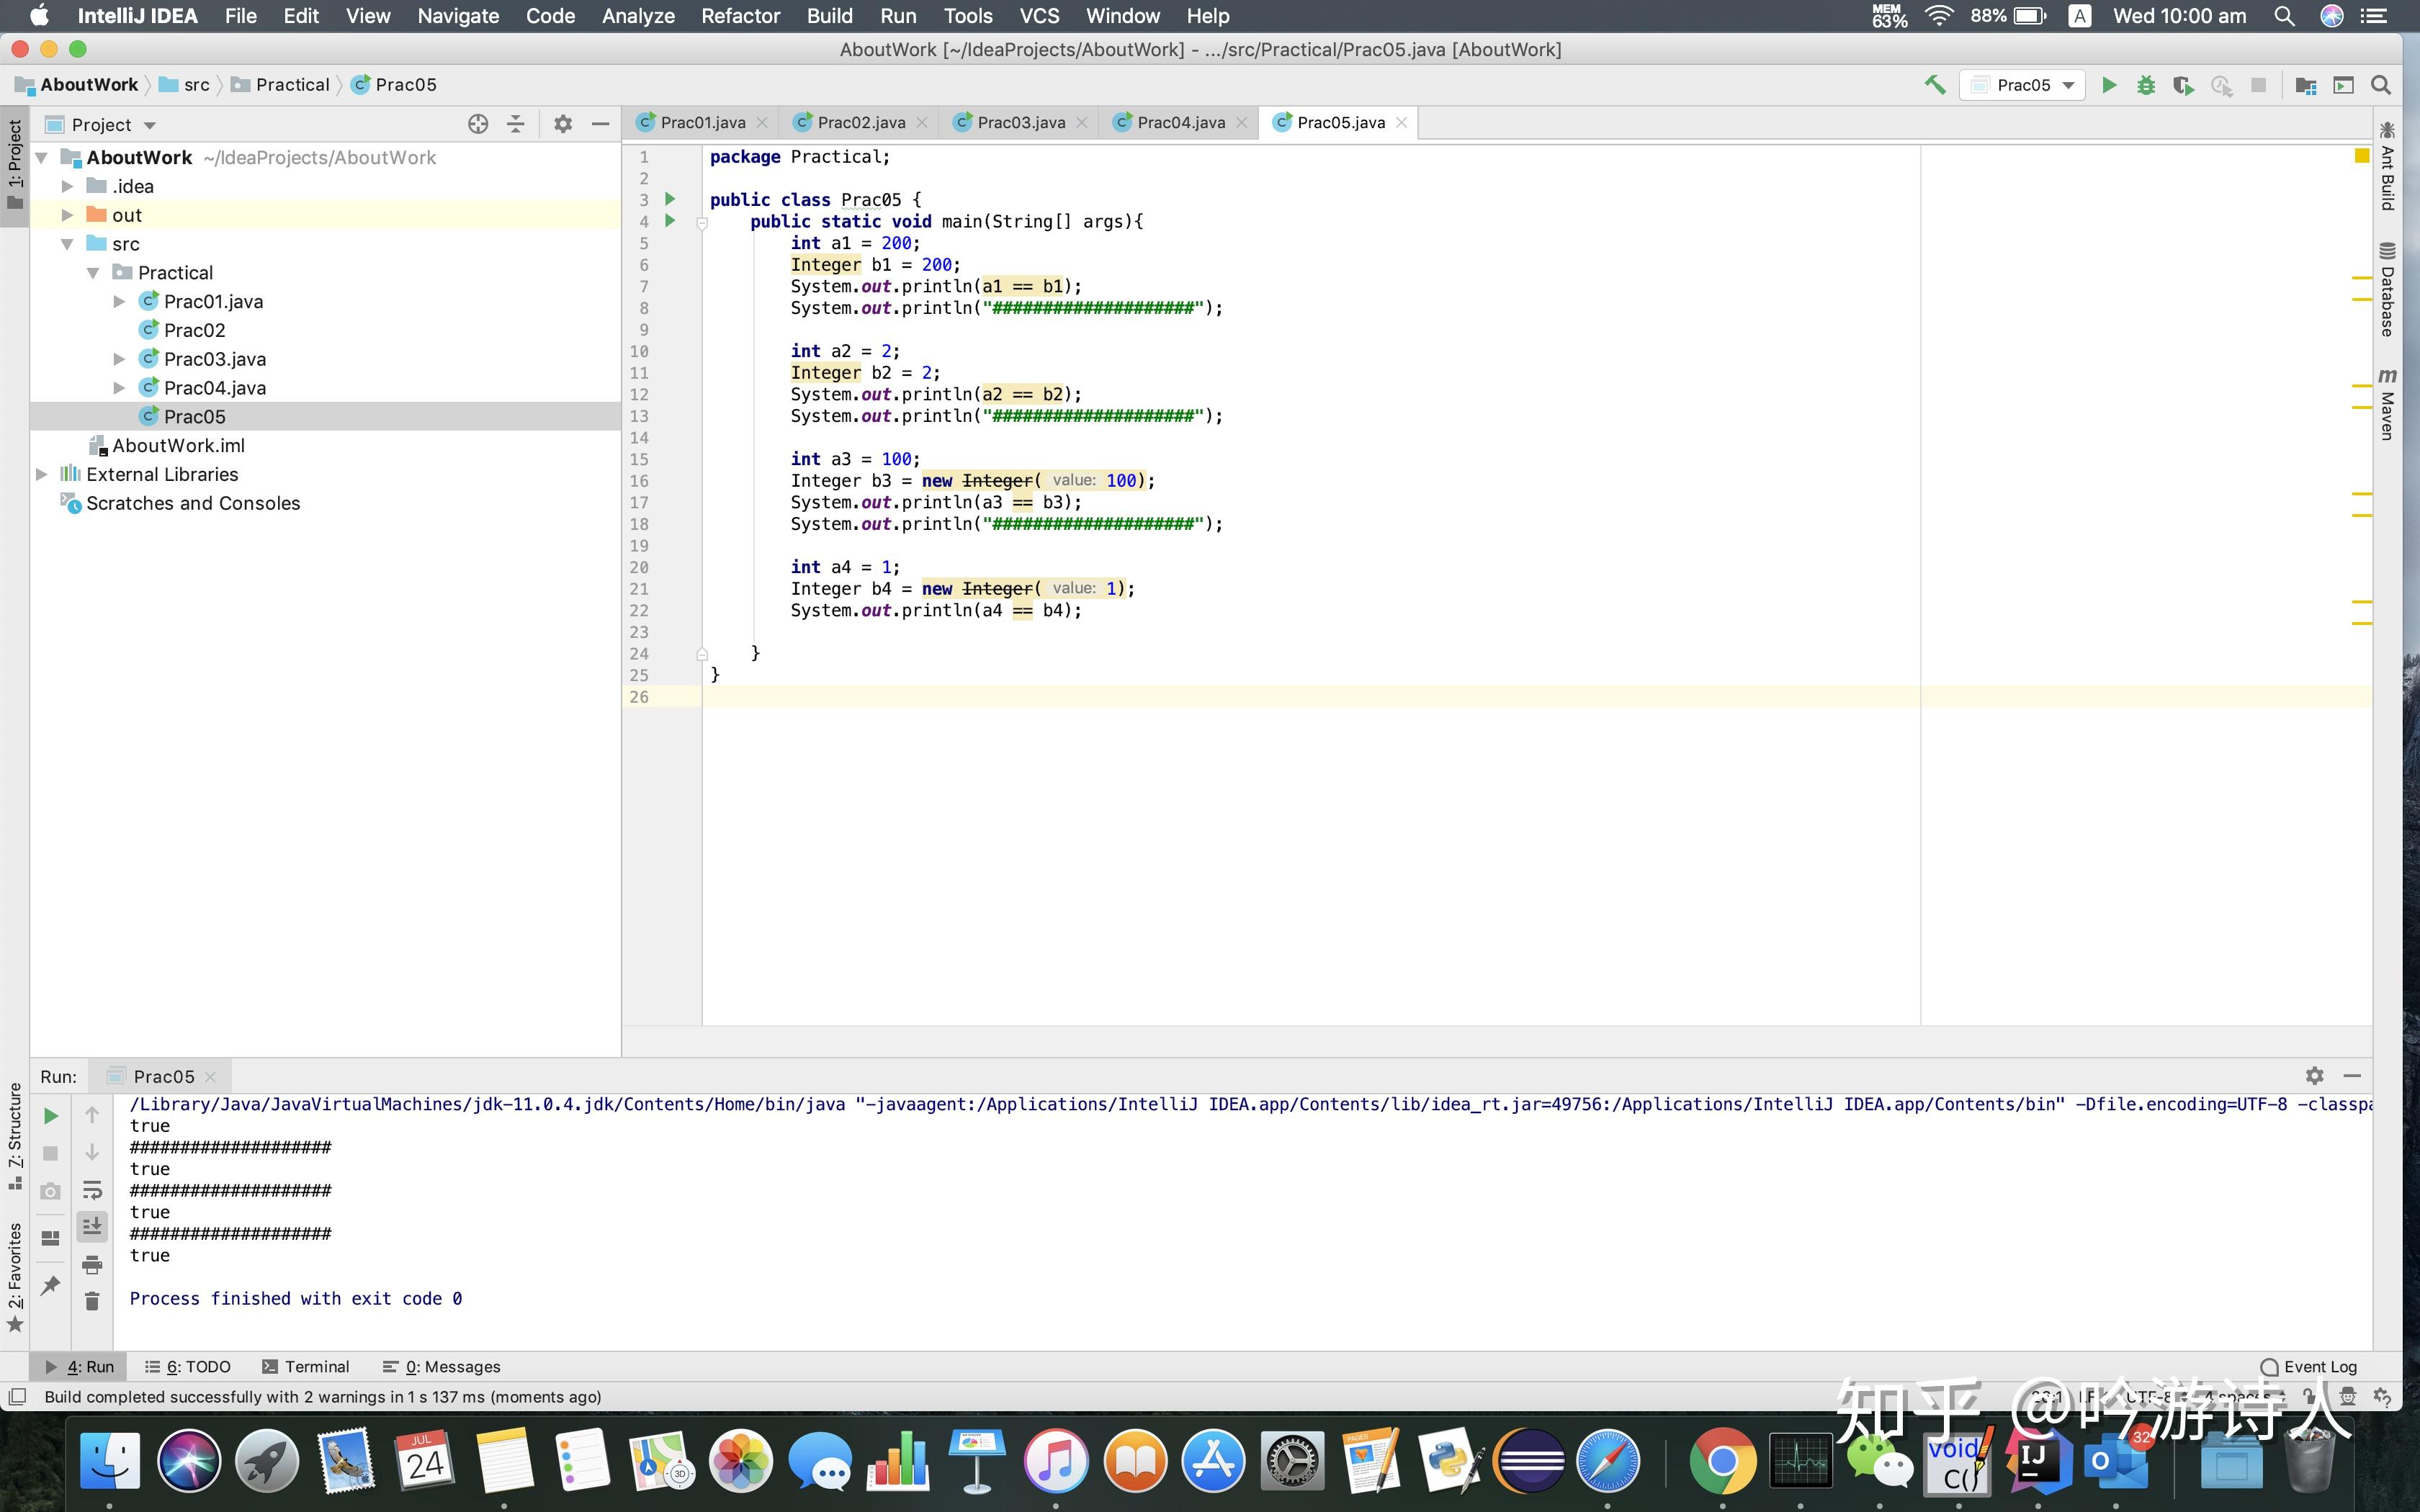Screen dimensions: 2420x1512
Task: Toggle scroll to end in Run console
Action: (x=92, y=1226)
